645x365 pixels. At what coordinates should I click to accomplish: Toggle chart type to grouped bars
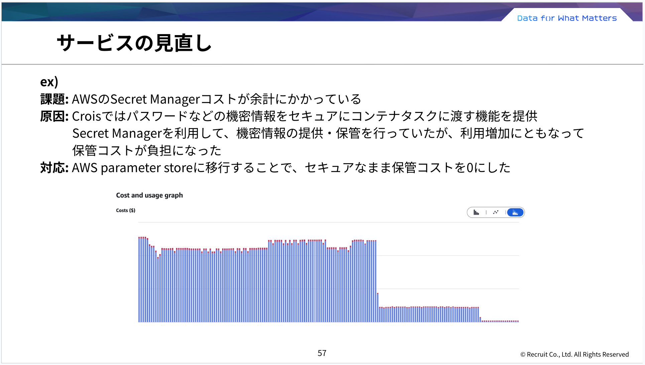click(x=476, y=212)
